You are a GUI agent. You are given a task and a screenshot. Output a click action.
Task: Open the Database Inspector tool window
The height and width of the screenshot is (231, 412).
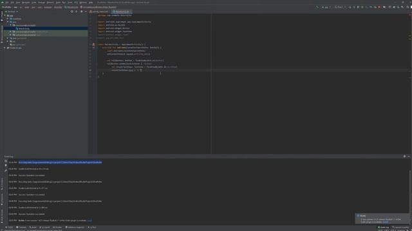coord(75,227)
